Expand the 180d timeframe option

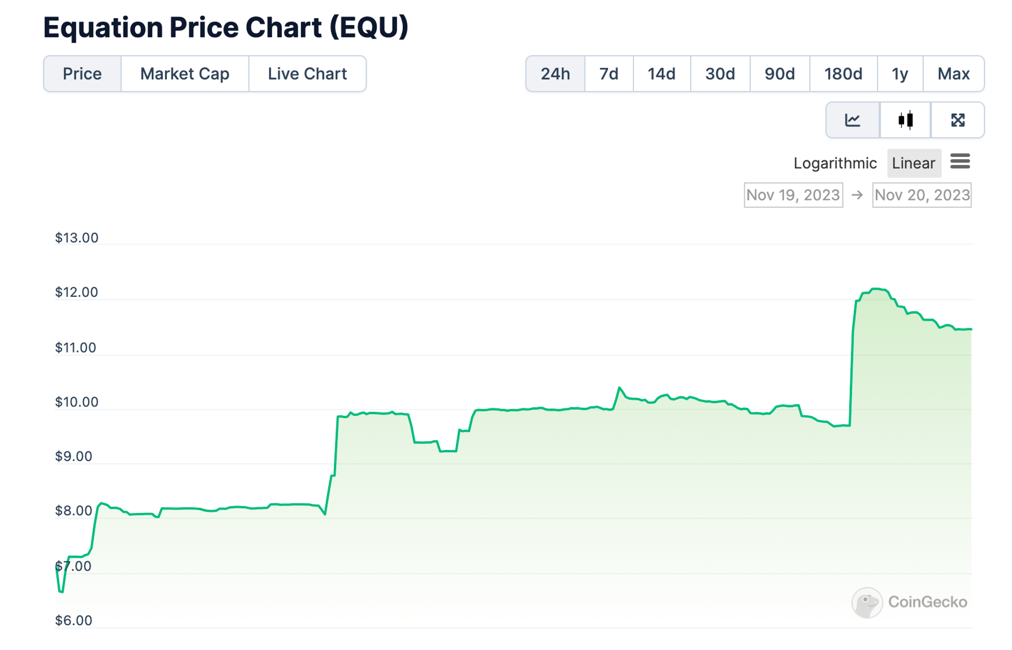click(x=843, y=73)
